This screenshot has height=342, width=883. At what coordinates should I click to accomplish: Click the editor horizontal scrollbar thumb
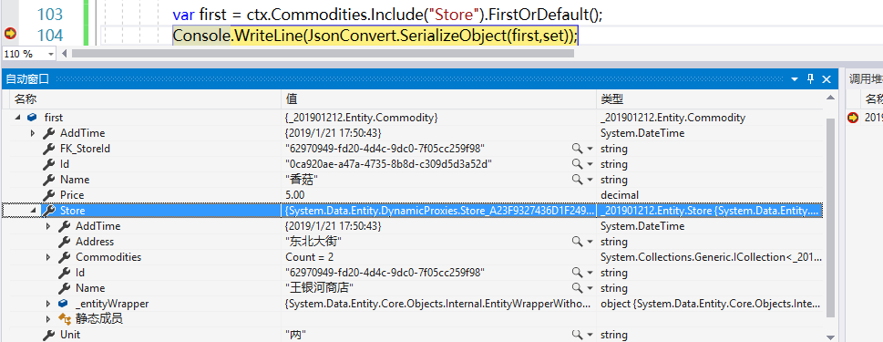pyautogui.click(x=323, y=54)
